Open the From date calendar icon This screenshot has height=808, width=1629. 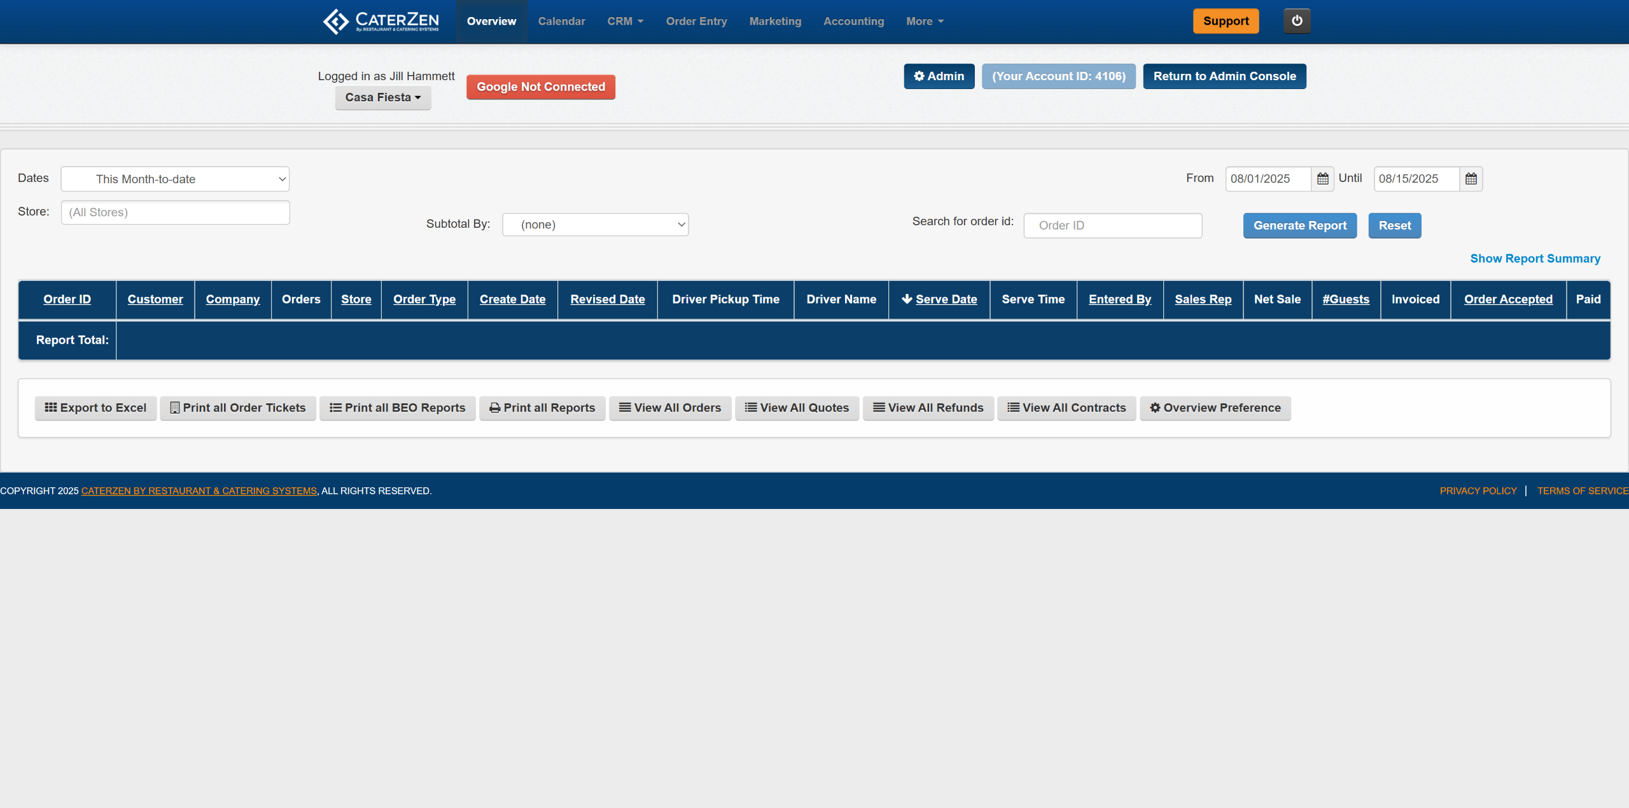click(1322, 179)
